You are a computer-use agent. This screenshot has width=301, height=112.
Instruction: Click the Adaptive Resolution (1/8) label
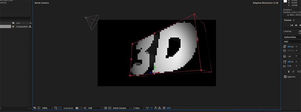(x=266, y=3)
